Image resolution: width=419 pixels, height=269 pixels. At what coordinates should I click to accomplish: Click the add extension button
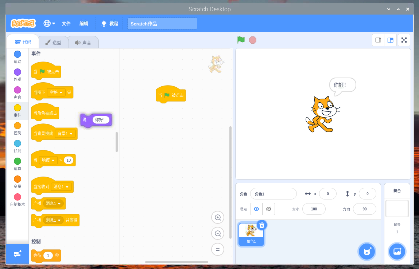tap(18, 254)
